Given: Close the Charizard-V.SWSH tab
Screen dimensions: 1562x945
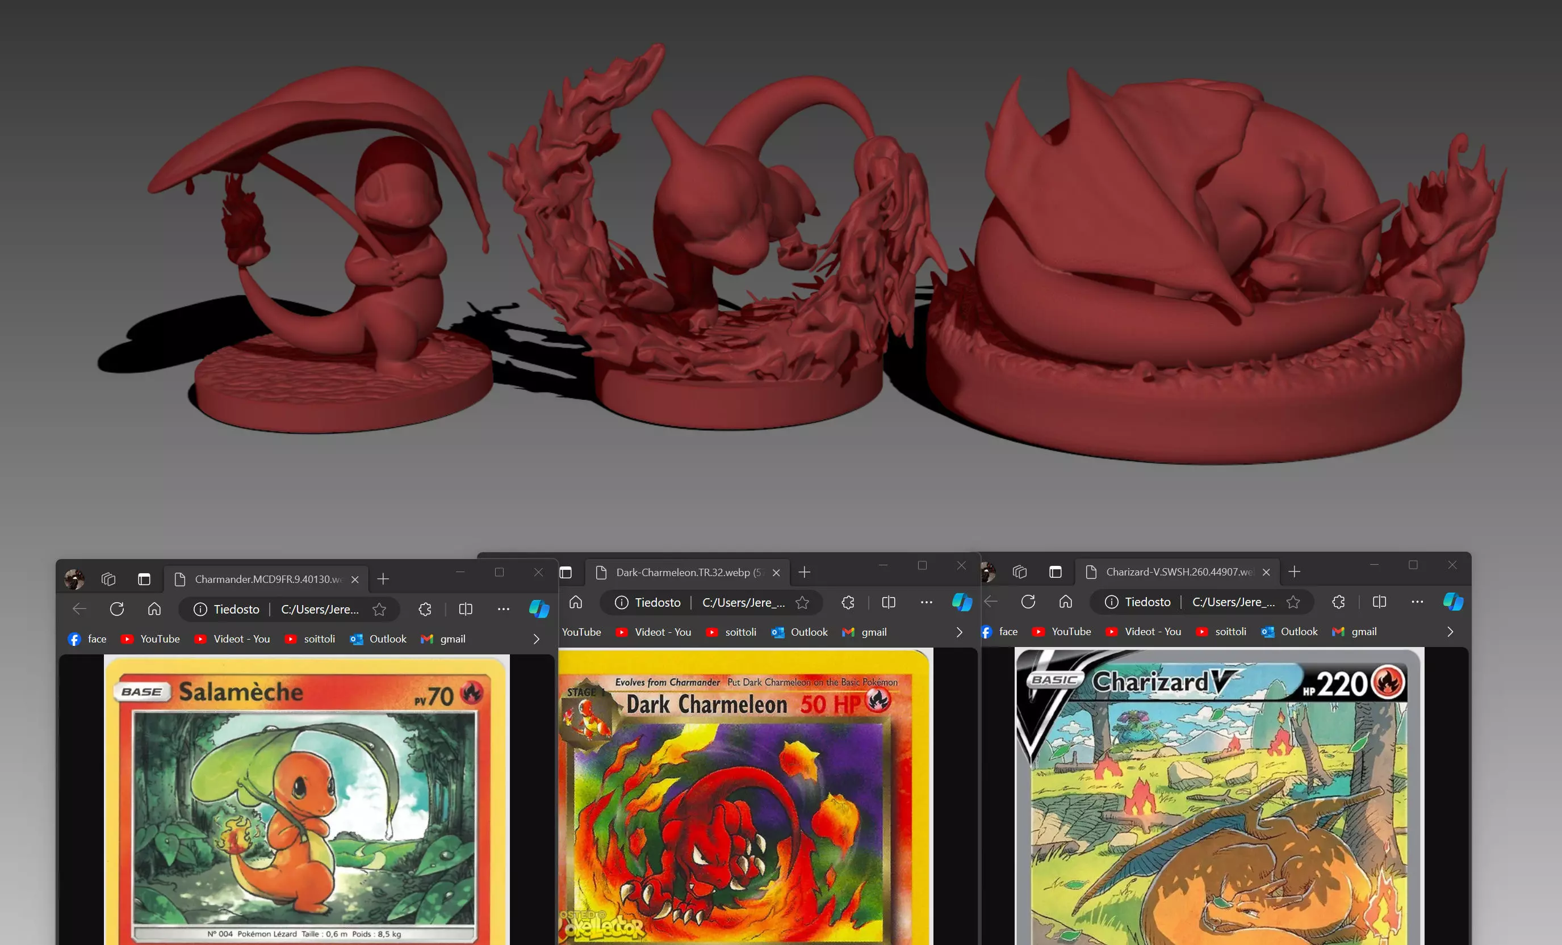Looking at the screenshot, I should point(1266,572).
